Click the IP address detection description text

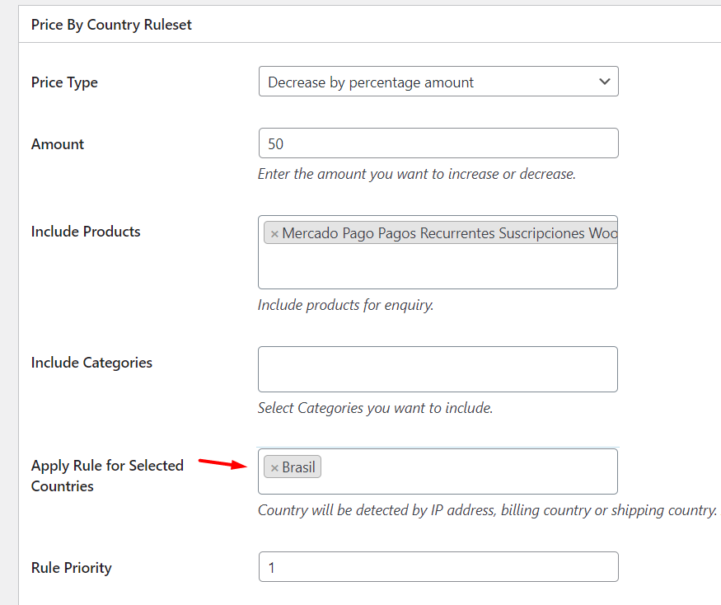click(488, 510)
